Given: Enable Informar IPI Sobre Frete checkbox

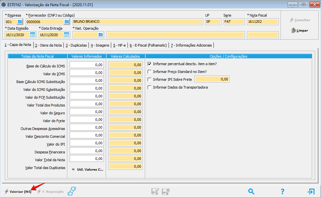Looking at the screenshot, I should click(150, 79).
